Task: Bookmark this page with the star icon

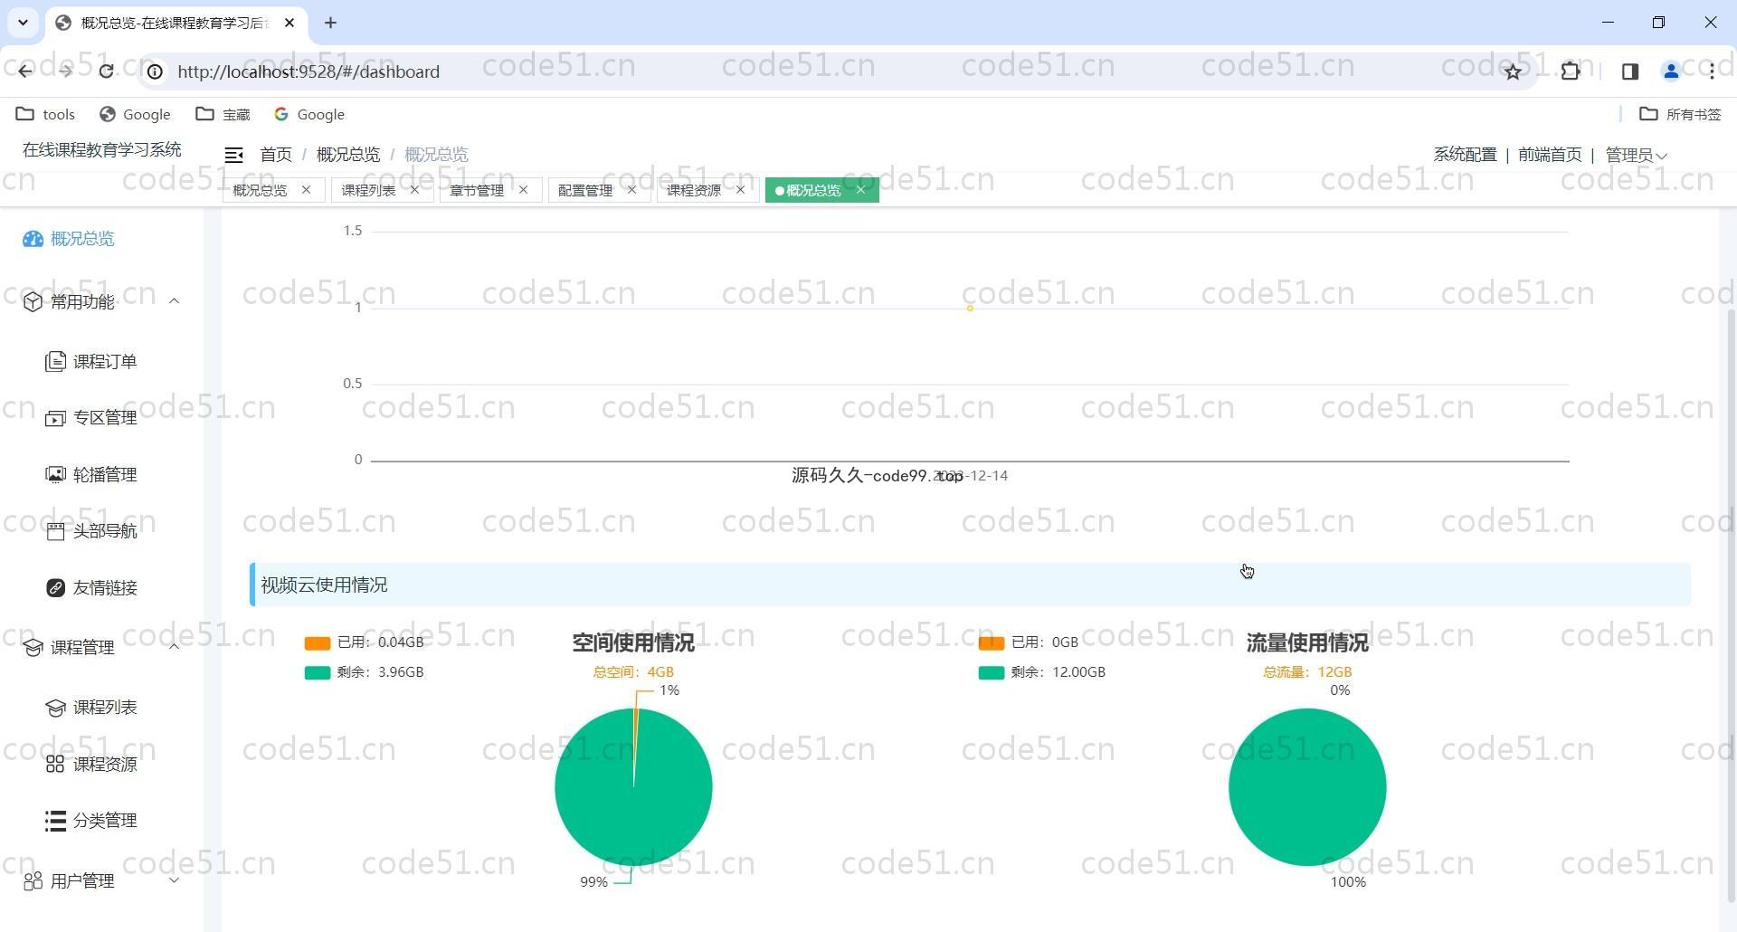Action: point(1513,71)
